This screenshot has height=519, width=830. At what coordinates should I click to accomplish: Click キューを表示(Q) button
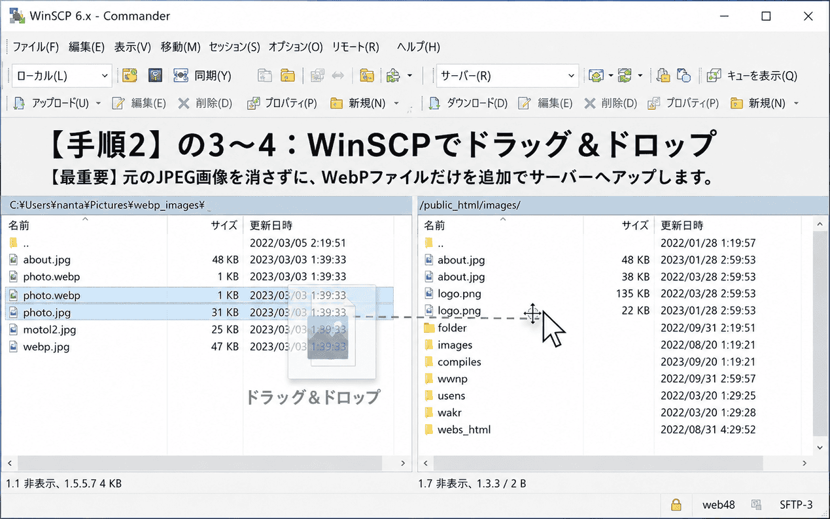click(x=752, y=76)
